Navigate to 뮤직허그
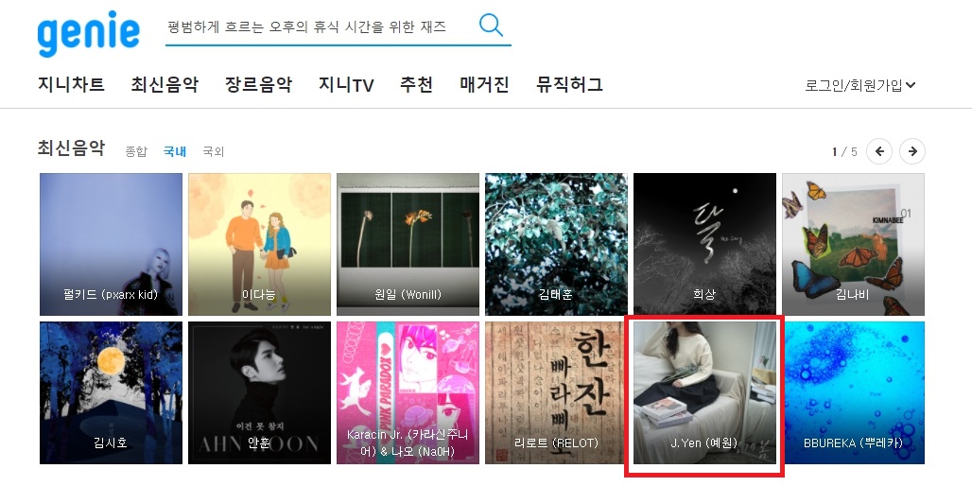 click(x=569, y=84)
